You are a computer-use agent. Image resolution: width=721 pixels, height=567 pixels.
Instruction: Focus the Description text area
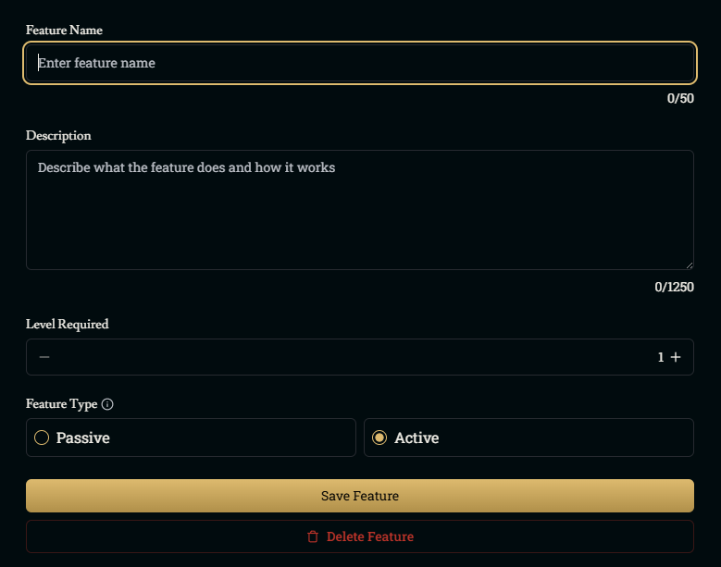(359, 210)
